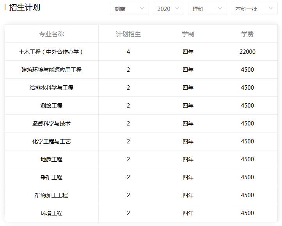Select 化学工程与工艺 major name
Image resolution: width=282 pixels, height=226 pixels.
pos(51,141)
